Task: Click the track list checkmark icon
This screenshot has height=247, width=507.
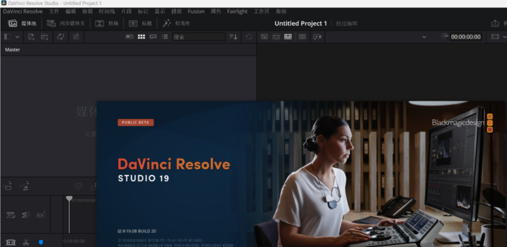Action: pos(11,215)
